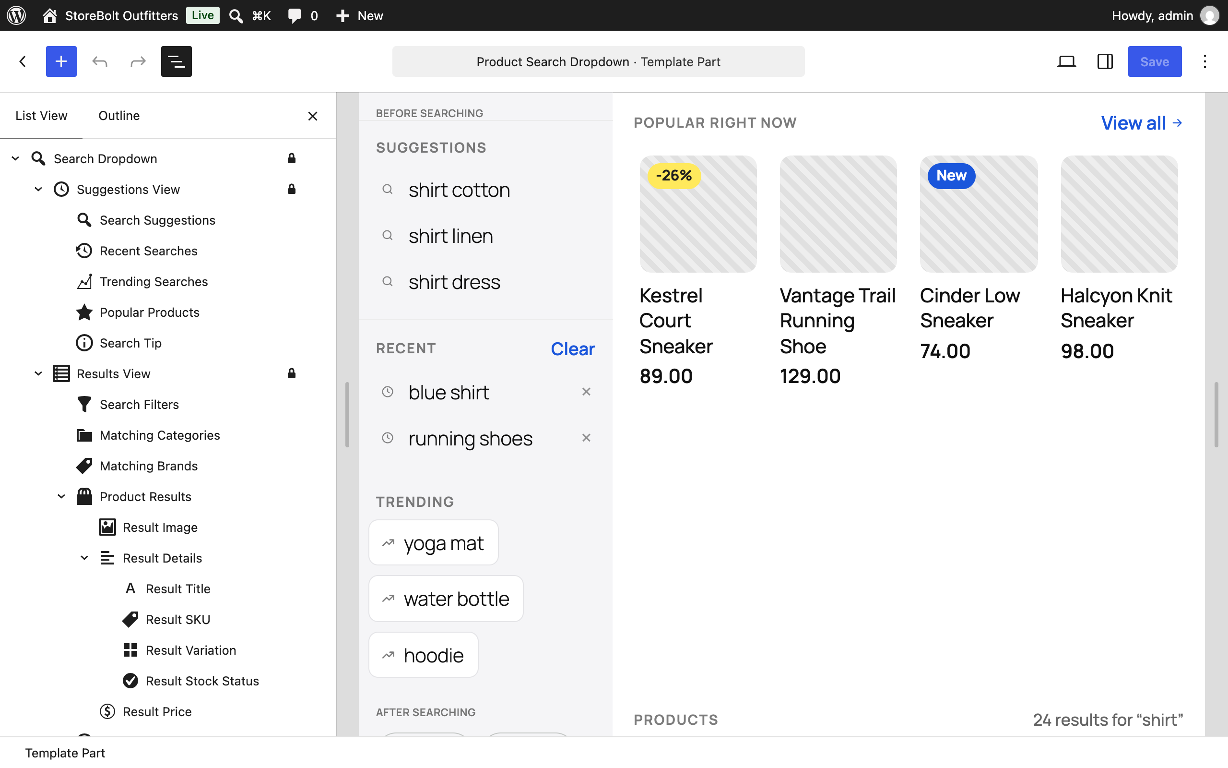This screenshot has width=1228, height=768.
Task: Open the New menu in admin bar
Action: 359,15
